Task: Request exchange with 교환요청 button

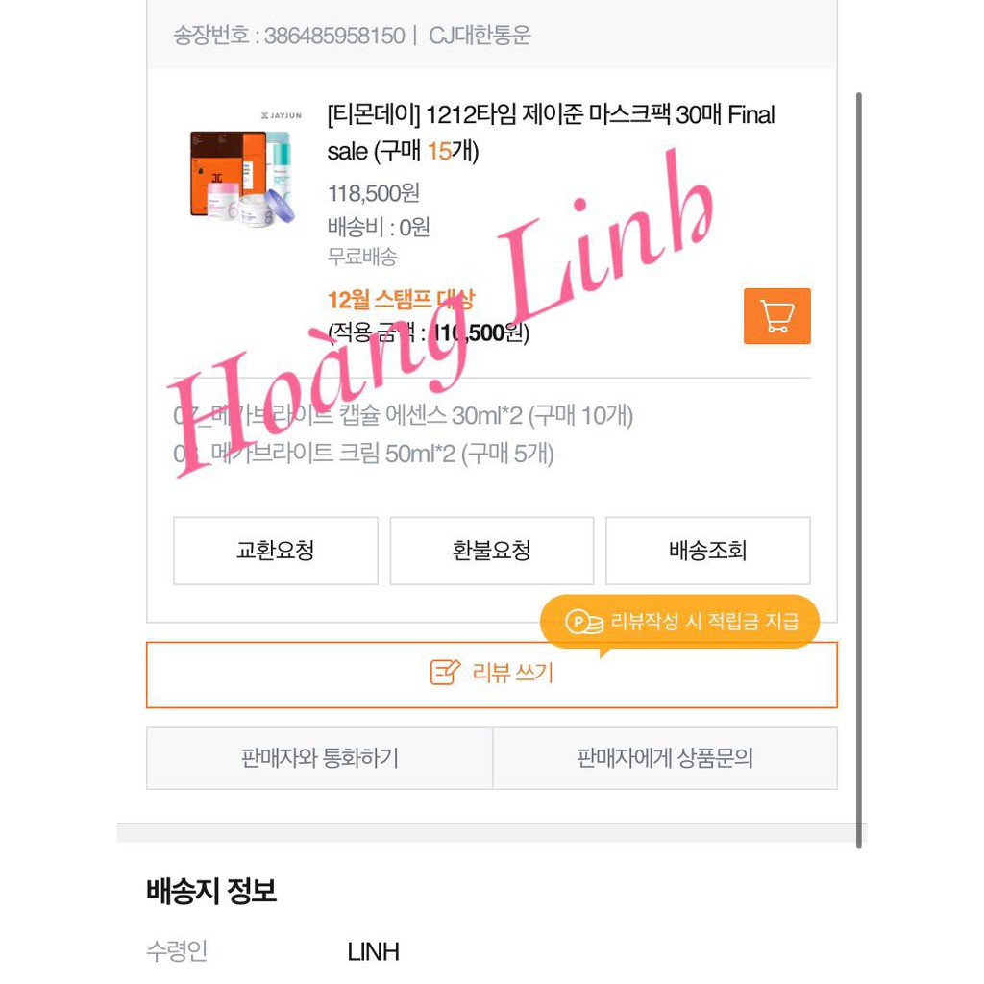Action: 276,551
